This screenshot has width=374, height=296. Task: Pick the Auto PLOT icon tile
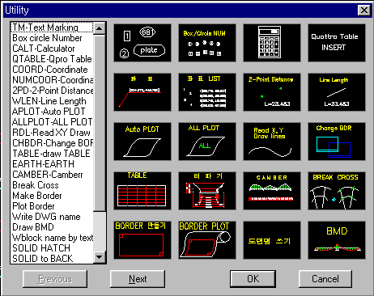(x=142, y=142)
